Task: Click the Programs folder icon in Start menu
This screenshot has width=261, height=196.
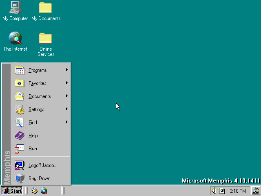Action: click(x=20, y=70)
